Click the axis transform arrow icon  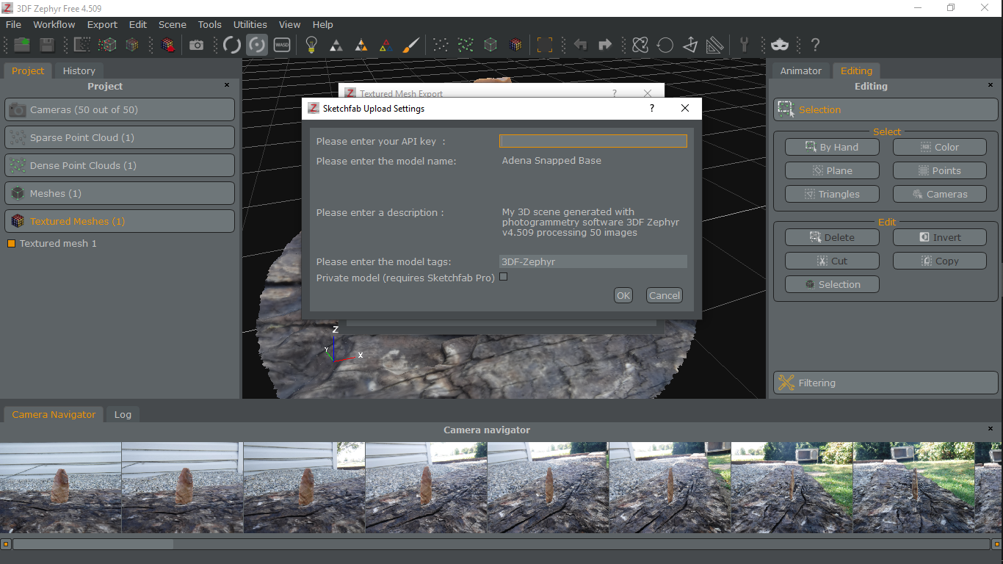coord(690,45)
